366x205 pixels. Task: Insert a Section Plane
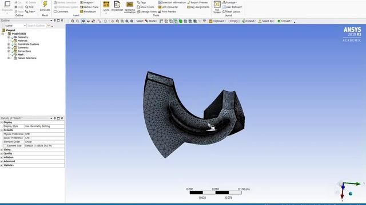click(x=89, y=7)
